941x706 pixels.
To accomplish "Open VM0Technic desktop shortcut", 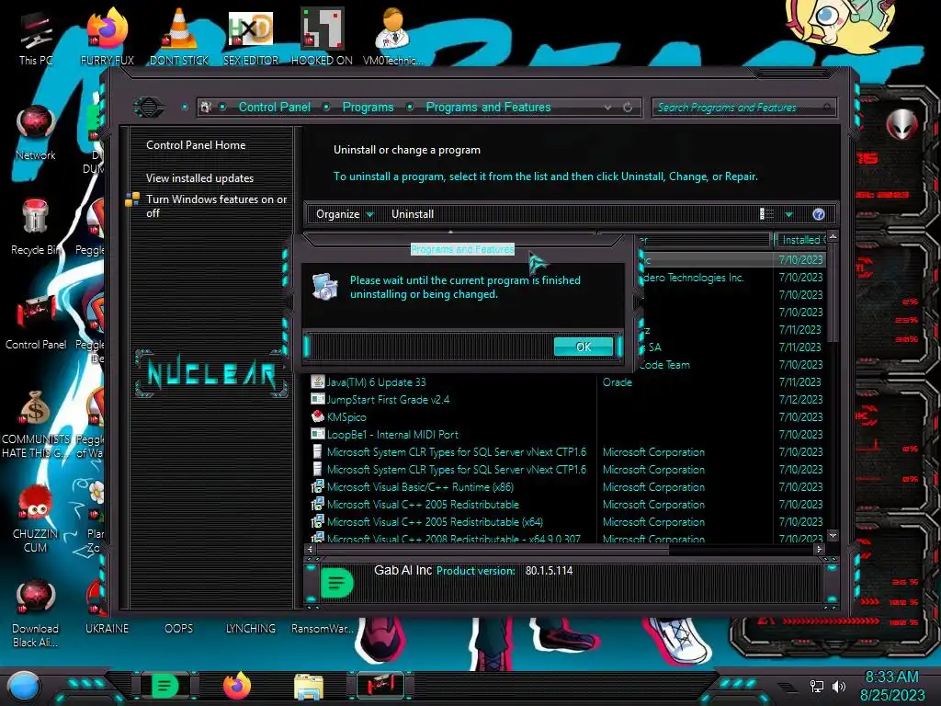I will [392, 37].
